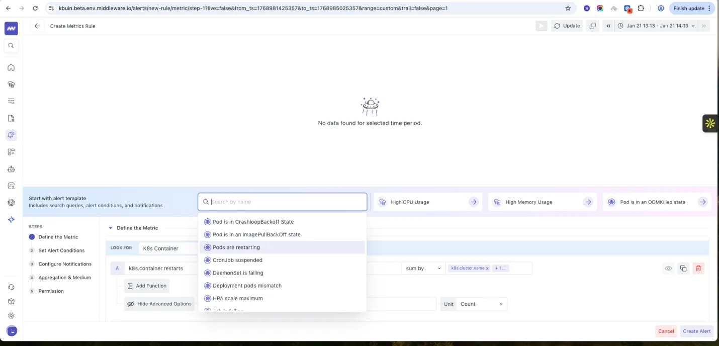Open the package box icon in sidebar
The image size is (719, 346).
coord(11,301)
